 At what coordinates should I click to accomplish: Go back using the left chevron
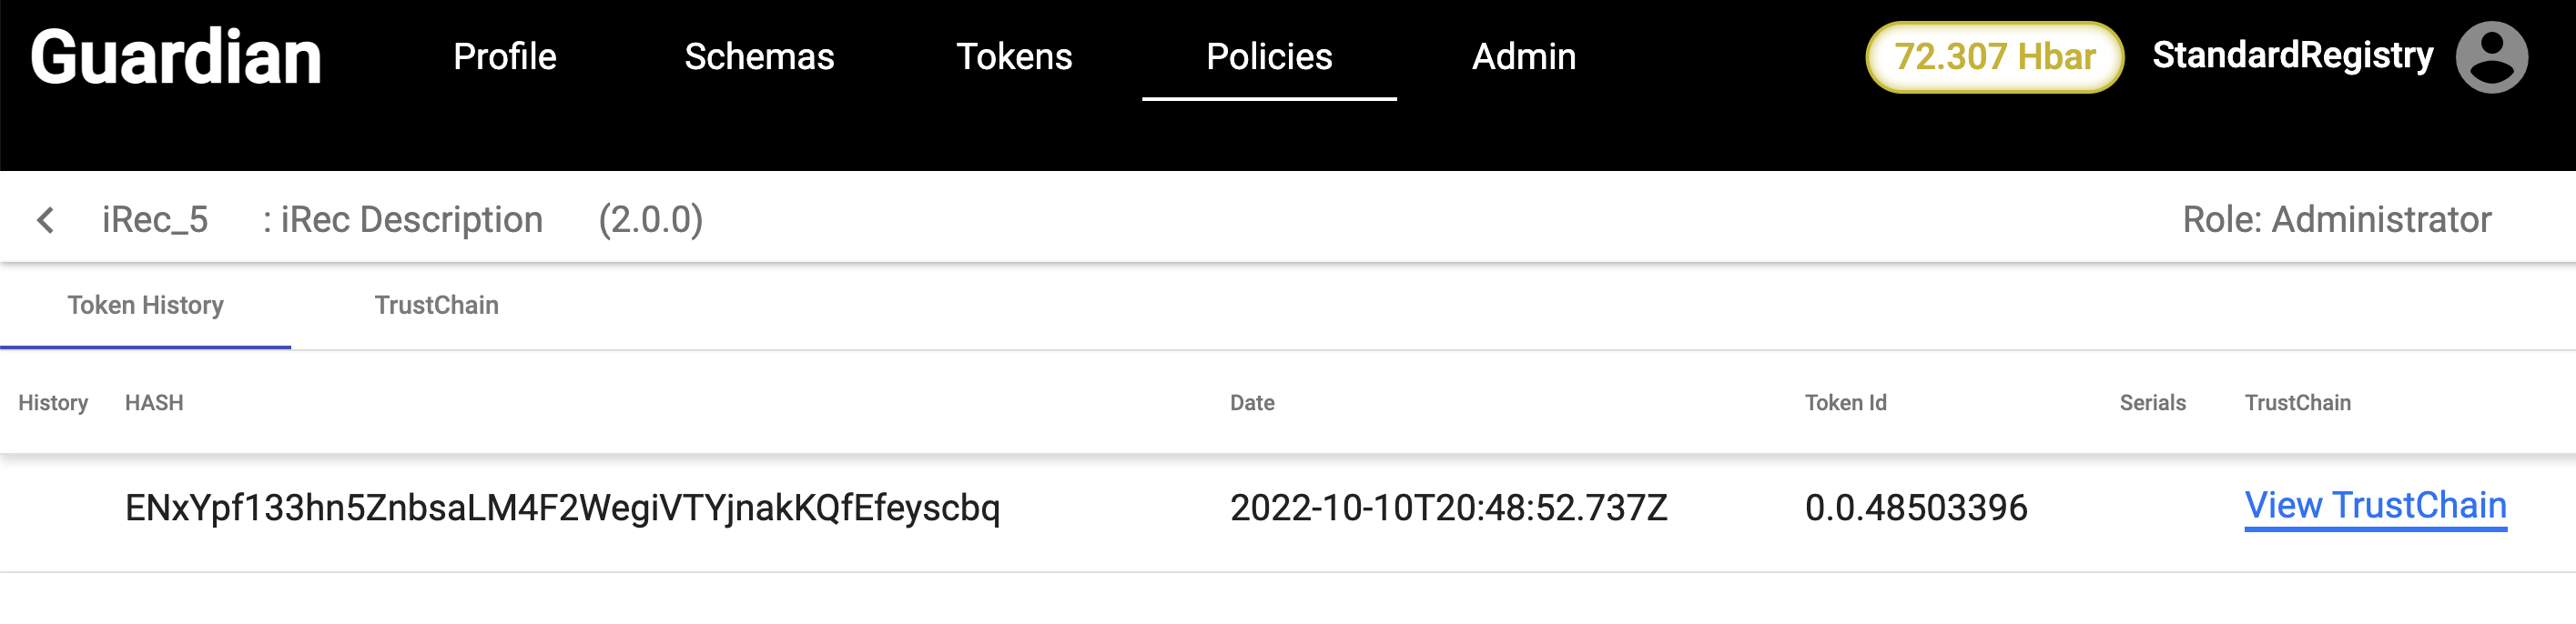click(x=45, y=220)
